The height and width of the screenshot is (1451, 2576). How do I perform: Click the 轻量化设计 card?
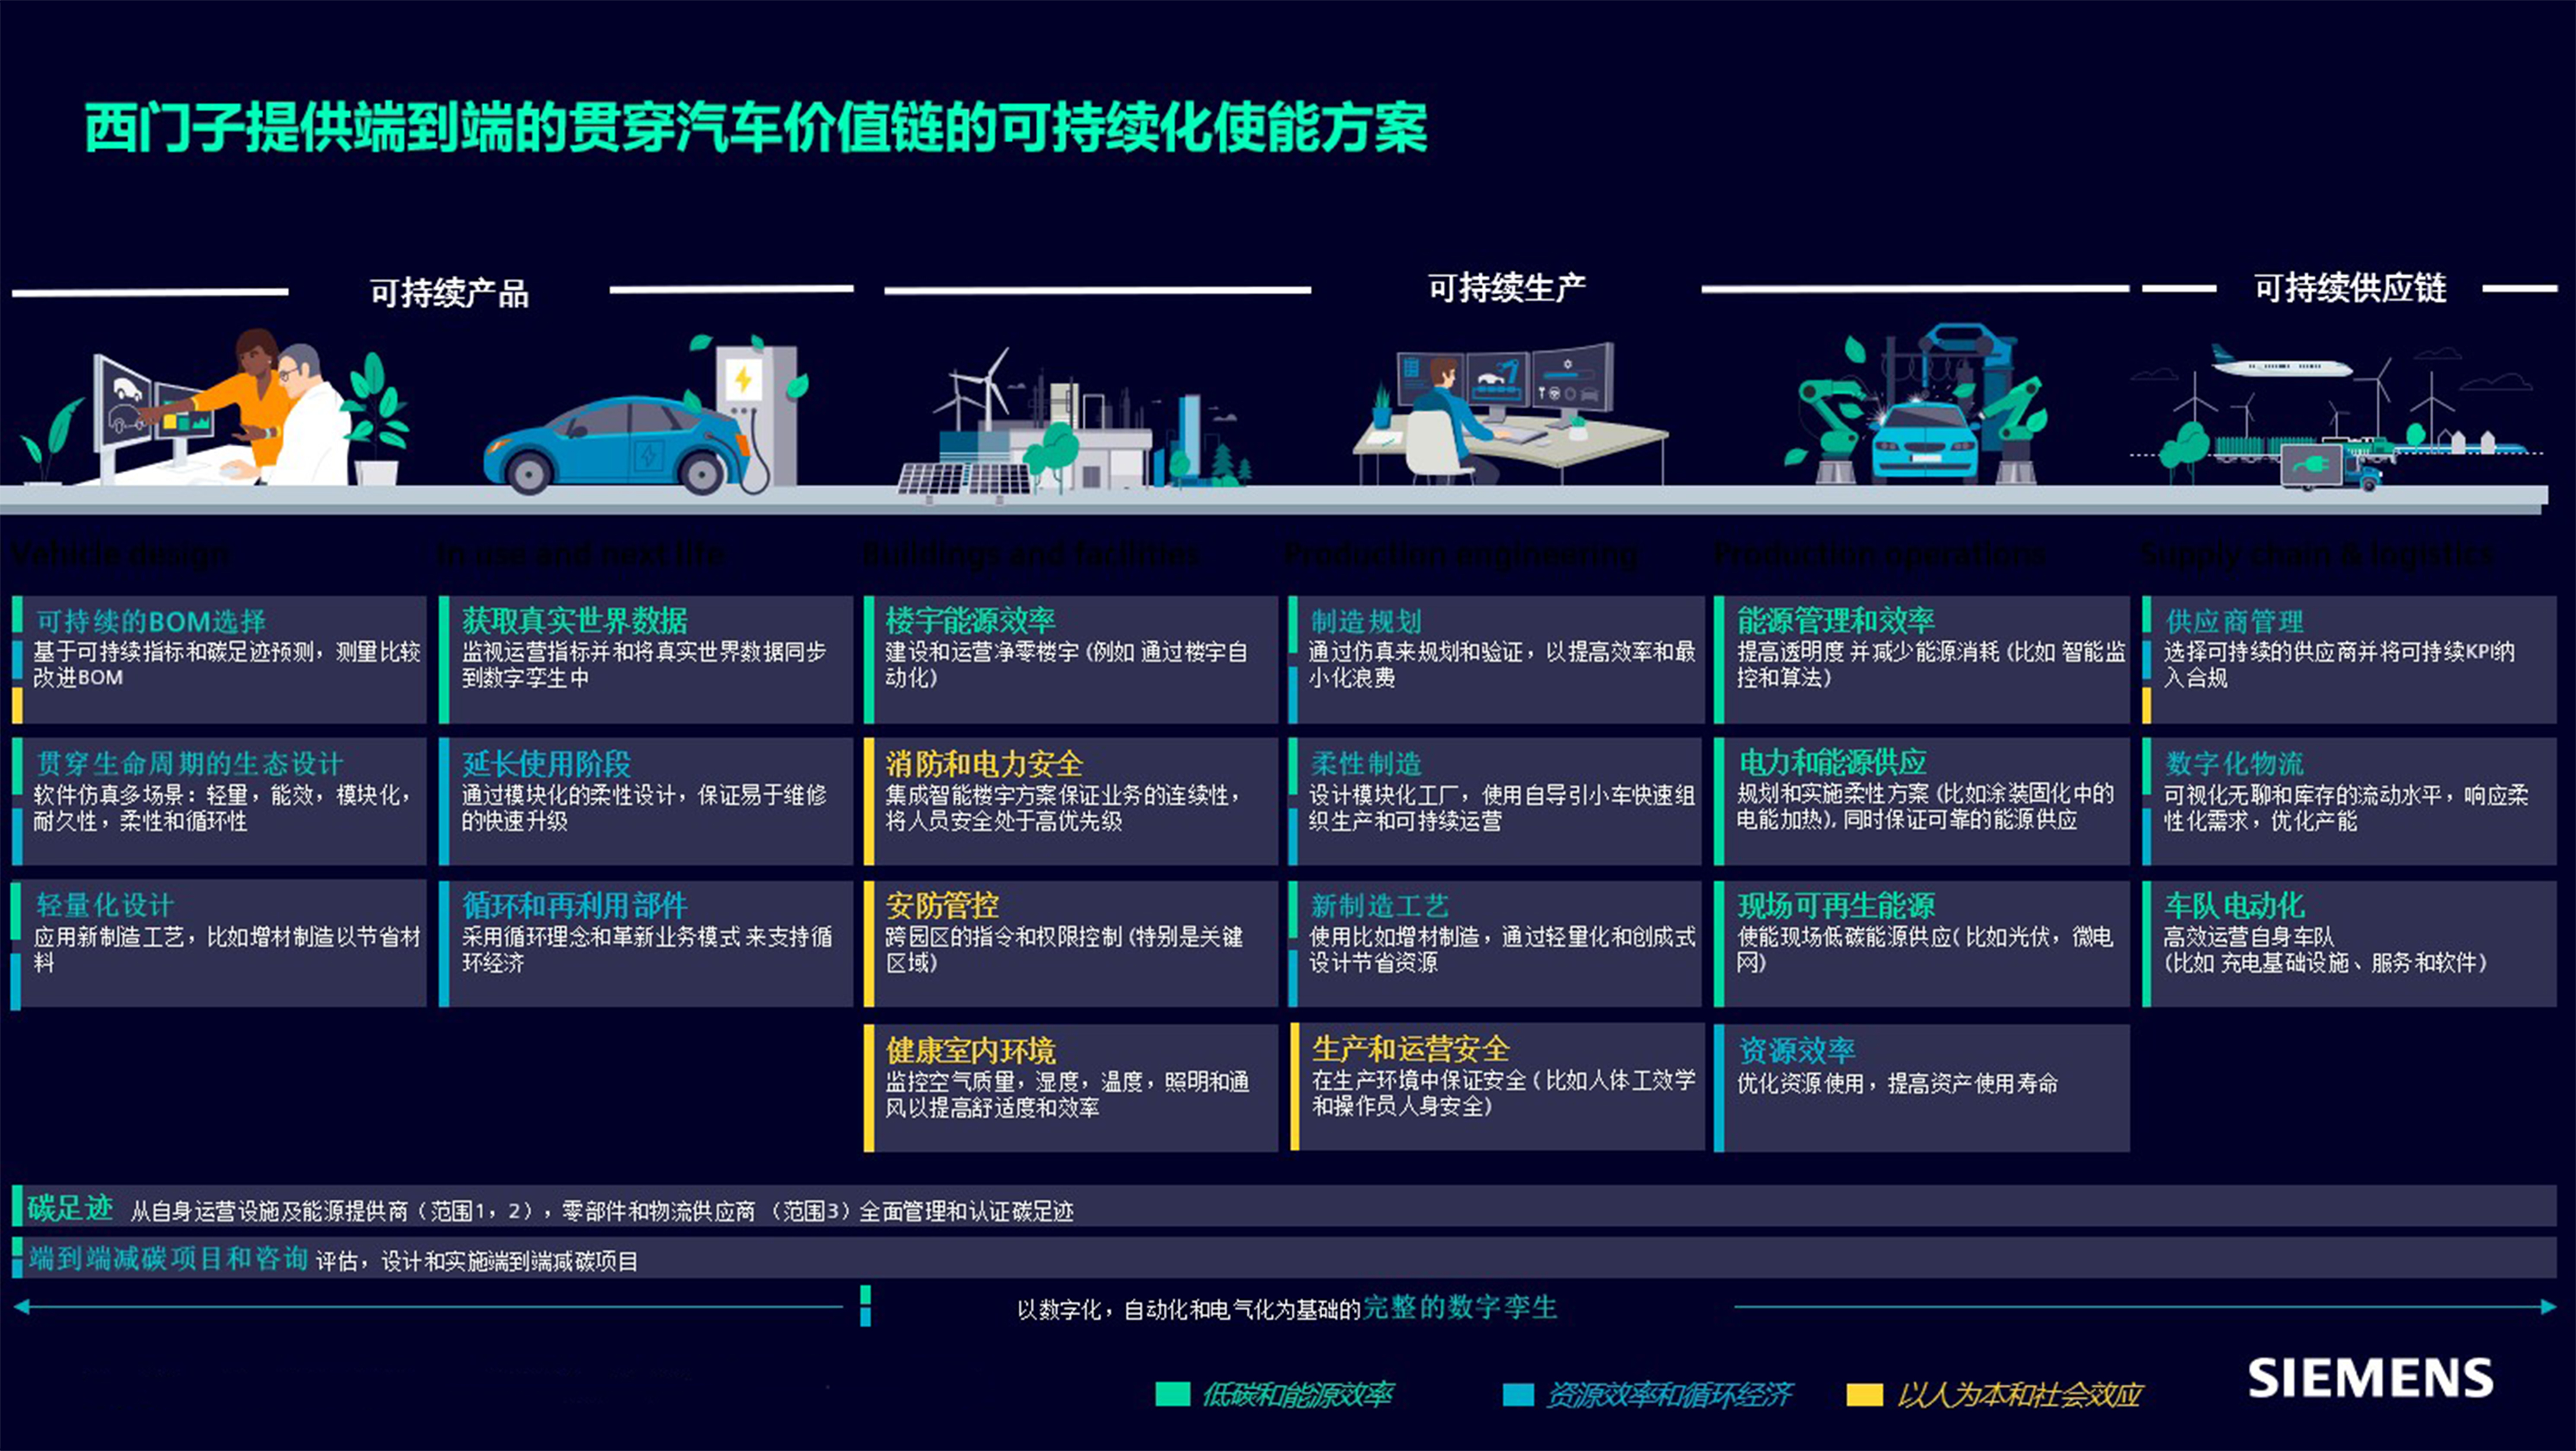[219, 944]
